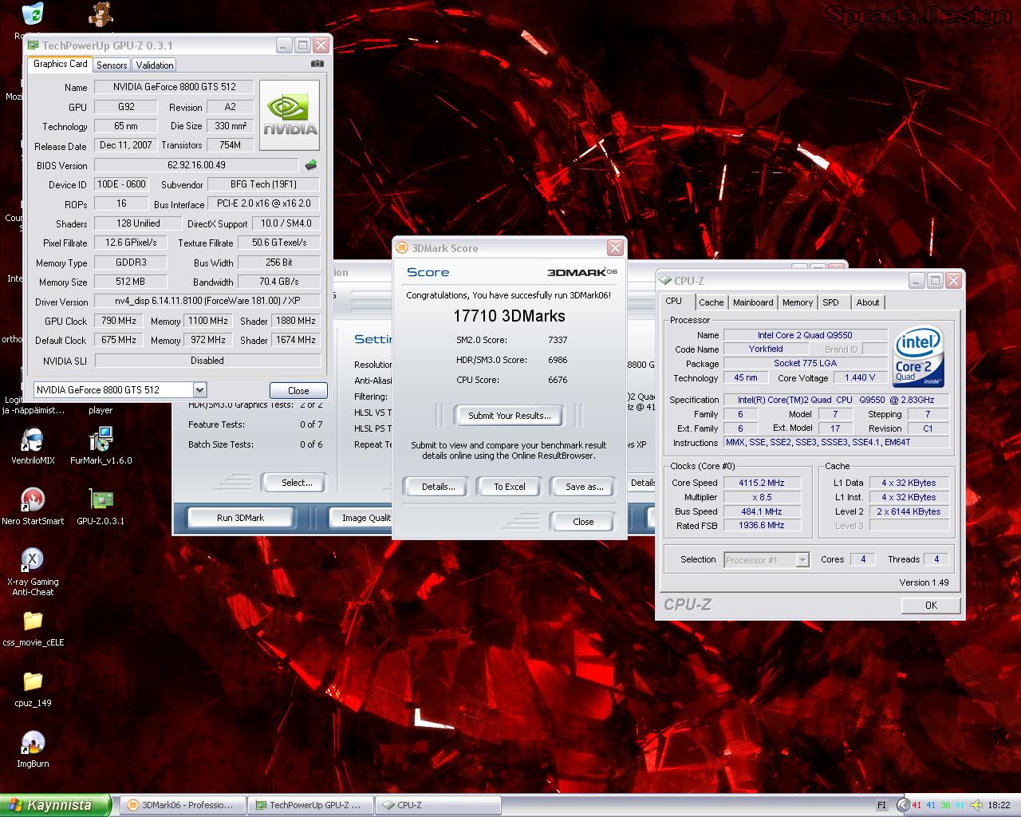The width and height of the screenshot is (1021, 817).
Task: Click the Core Voltage value 1.440 V
Action: click(x=861, y=377)
